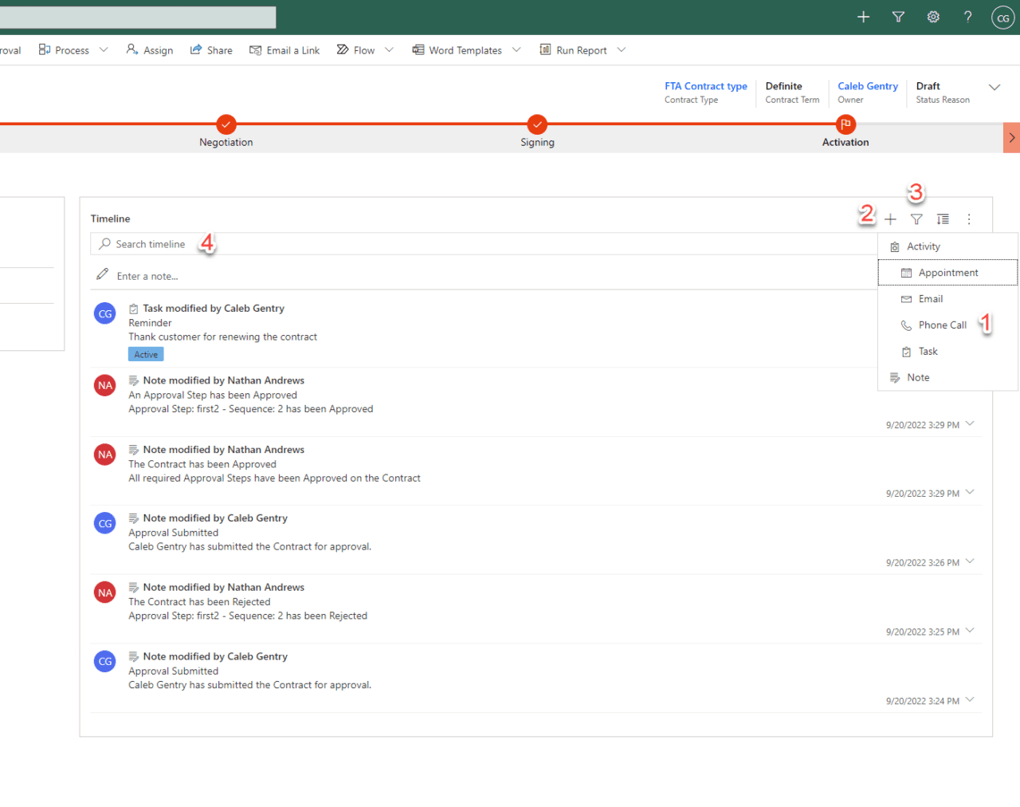Screen dimensions: 1020x807
Task: Click the Assign icon in the command bar
Action: 130,49
